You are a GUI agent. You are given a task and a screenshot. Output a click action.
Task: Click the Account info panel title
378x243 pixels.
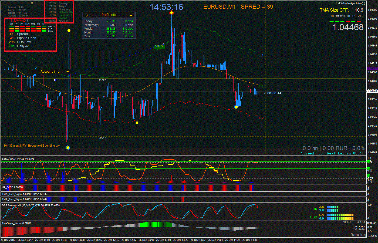coord(50,72)
